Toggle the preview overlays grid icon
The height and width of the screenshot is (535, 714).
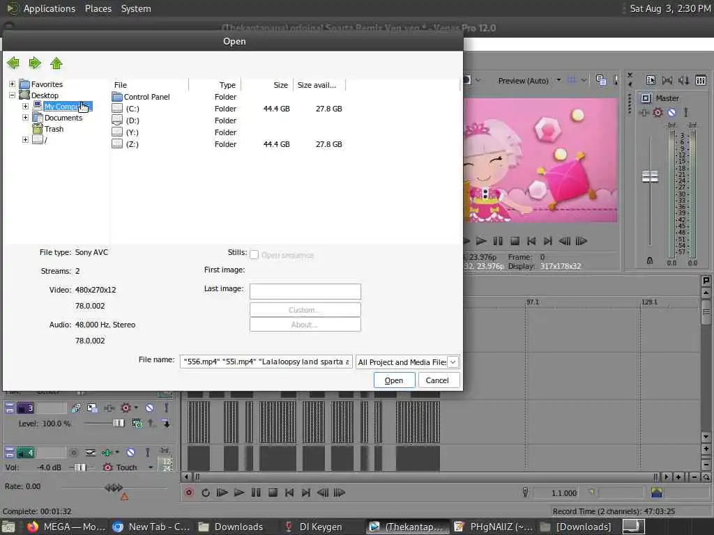click(x=572, y=81)
